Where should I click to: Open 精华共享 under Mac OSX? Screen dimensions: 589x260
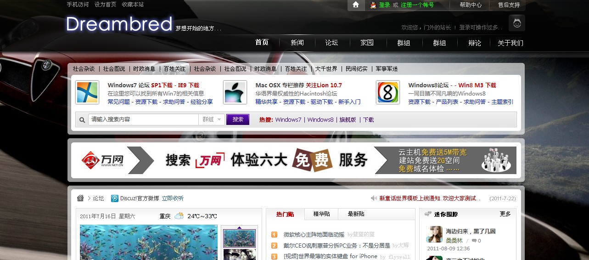pyautogui.click(x=267, y=102)
